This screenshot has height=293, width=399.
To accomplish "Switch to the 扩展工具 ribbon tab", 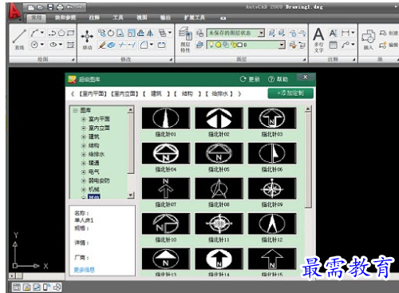I will point(194,18).
